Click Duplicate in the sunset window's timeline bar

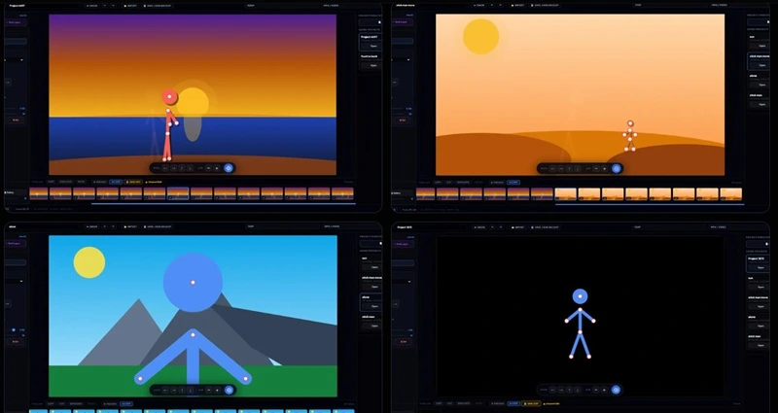(x=65, y=182)
